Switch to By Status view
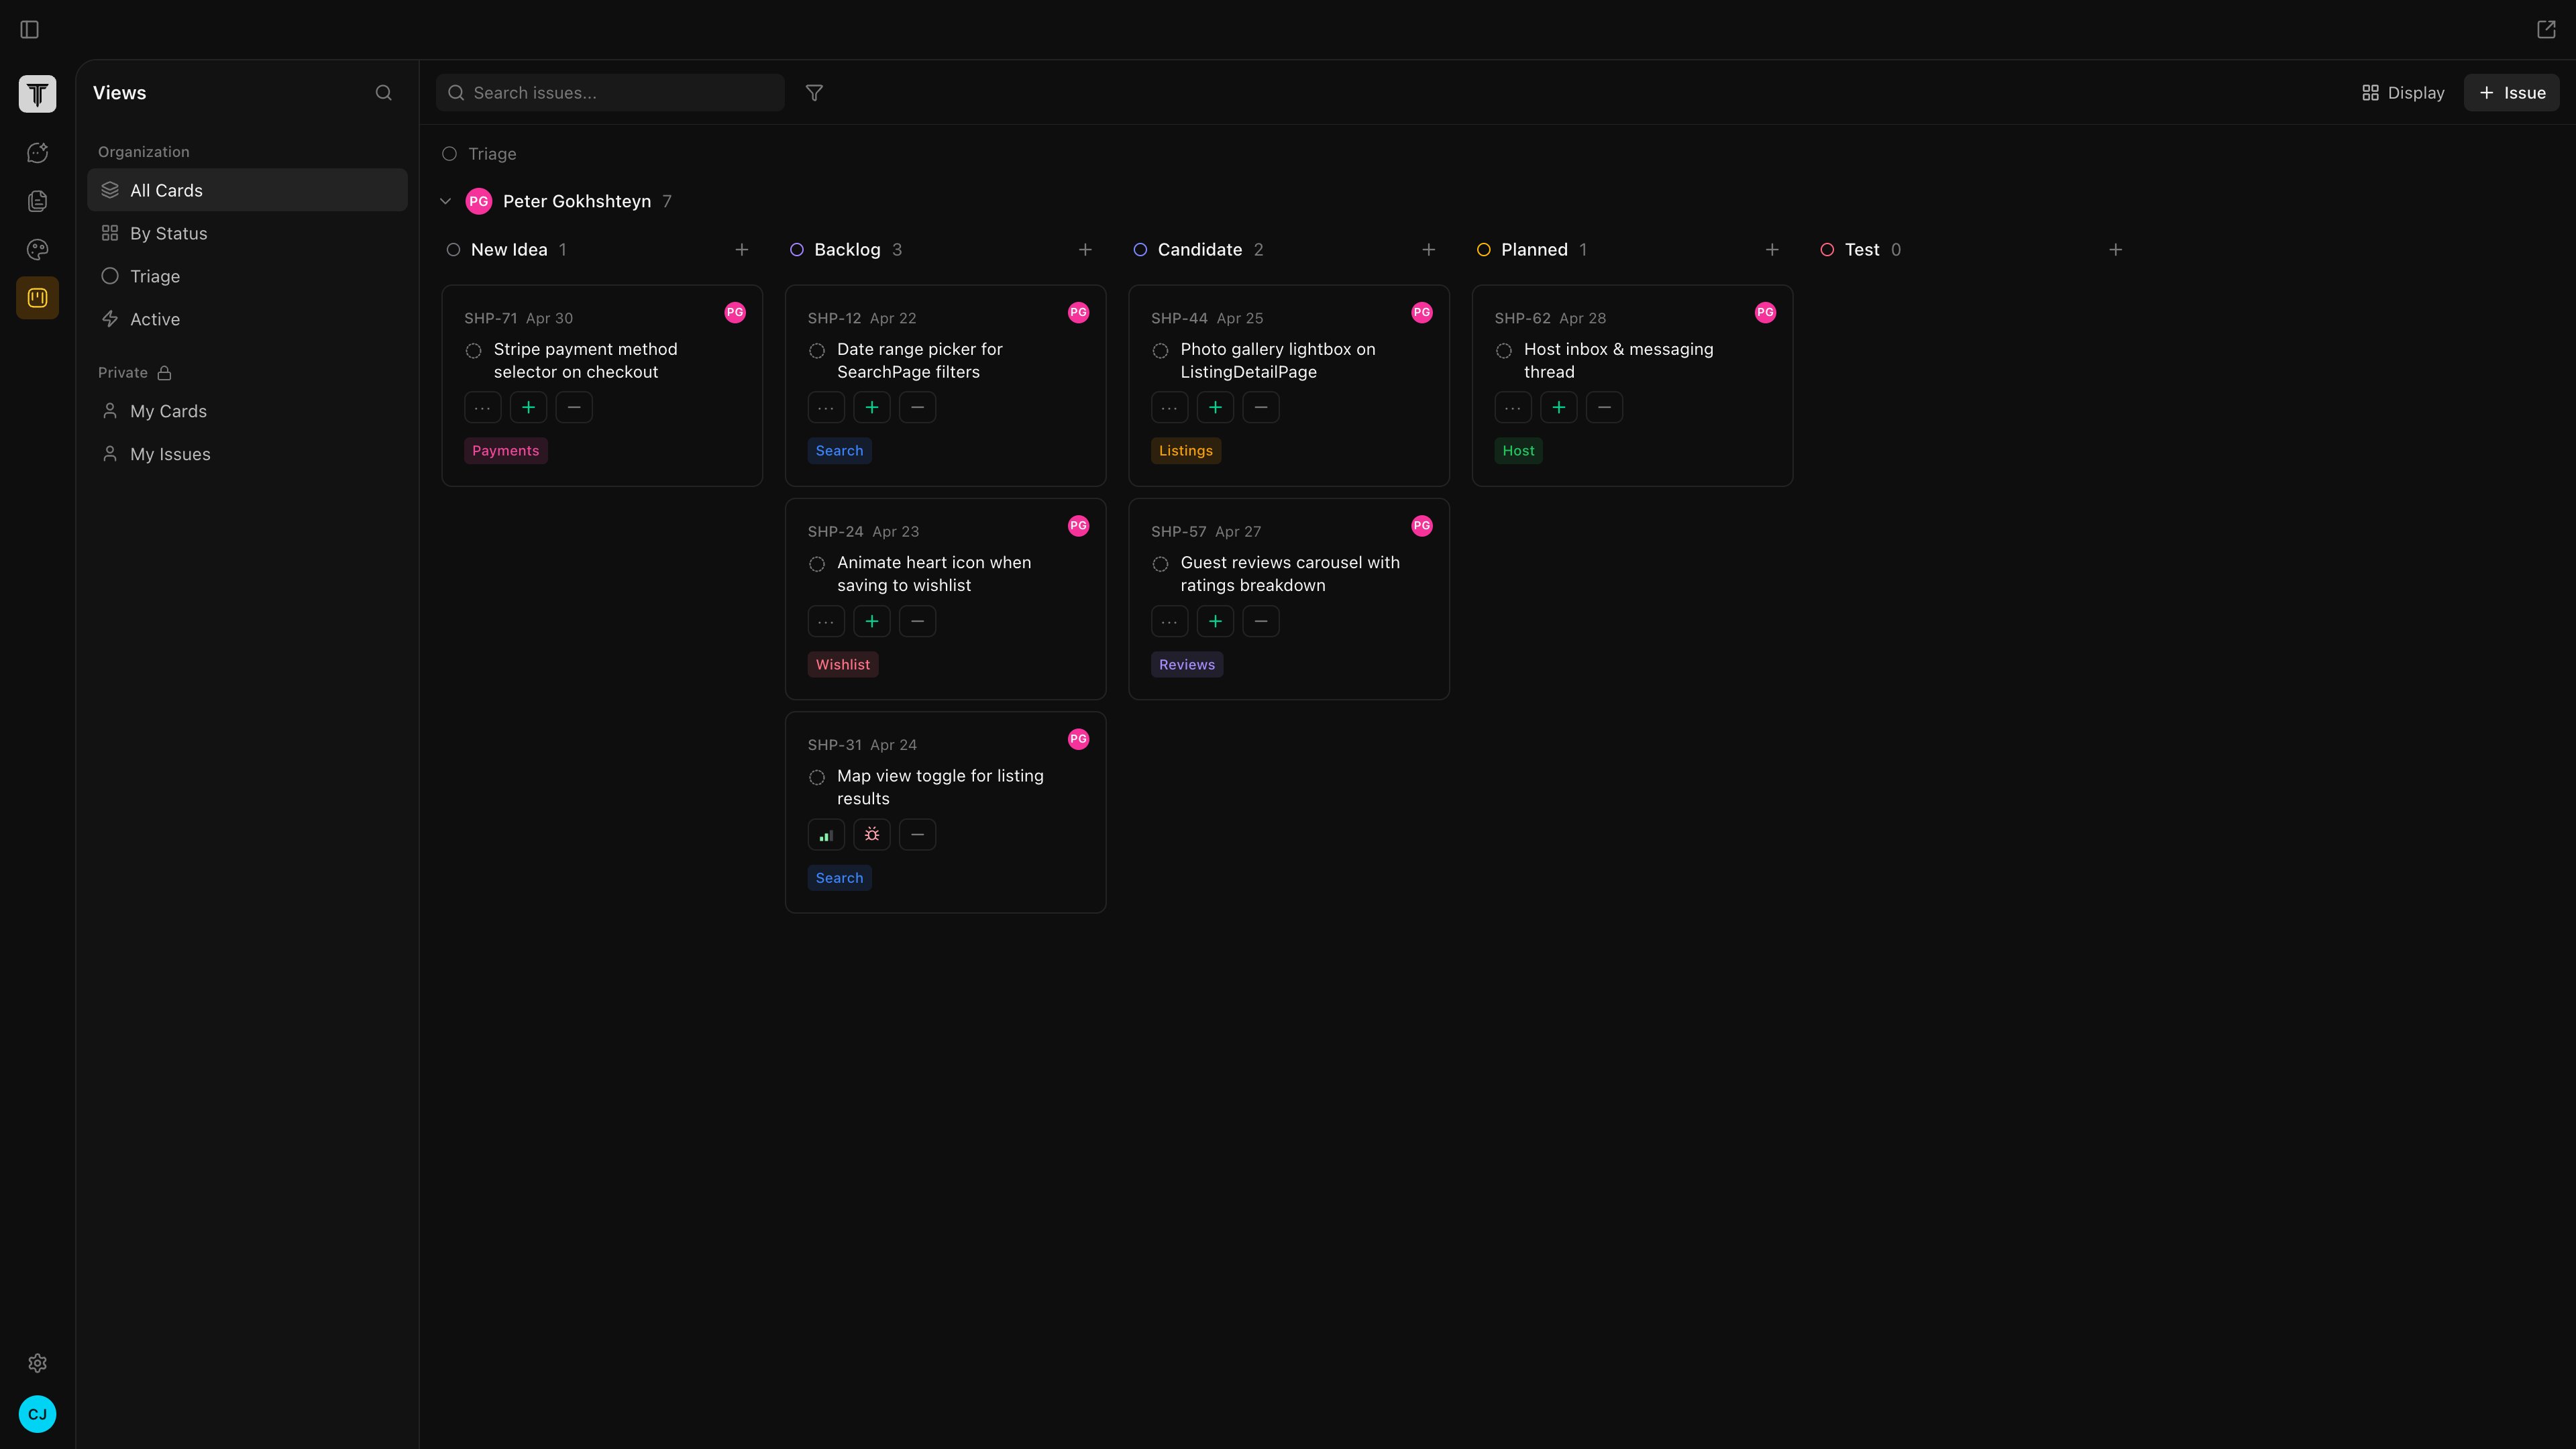Image resolution: width=2576 pixels, height=1449 pixels. click(248, 233)
